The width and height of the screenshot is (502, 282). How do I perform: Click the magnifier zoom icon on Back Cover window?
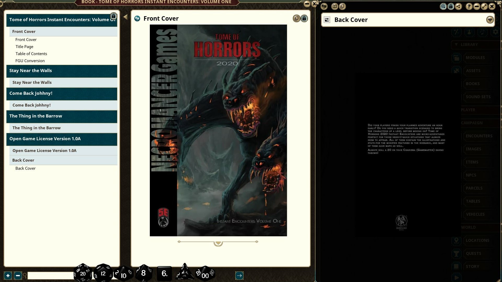[x=443, y=7]
